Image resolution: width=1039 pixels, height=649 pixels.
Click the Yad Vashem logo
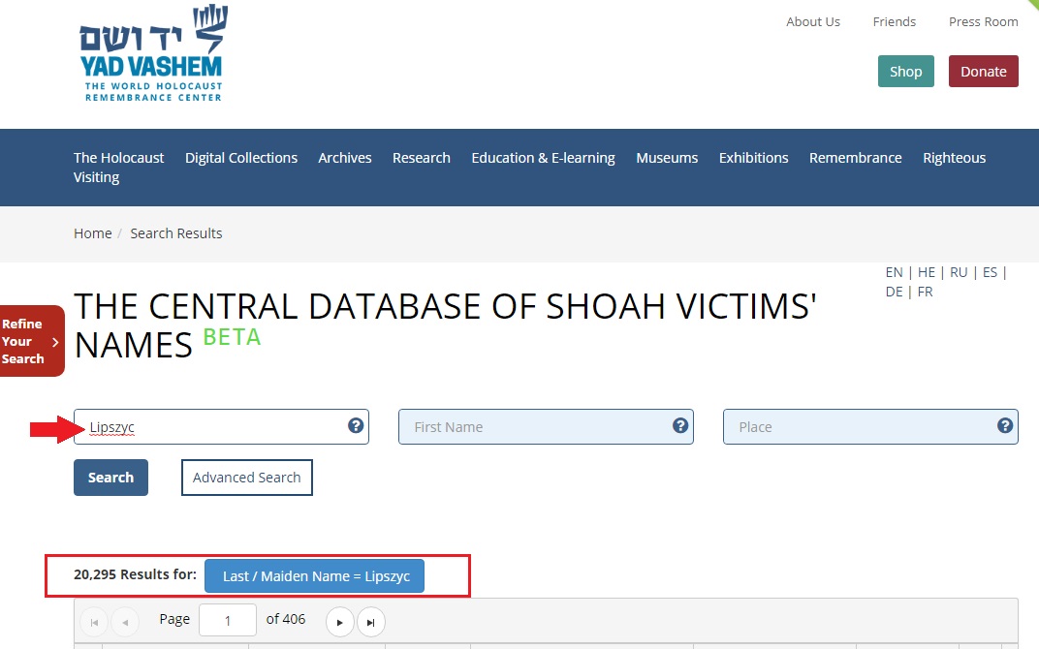coord(151,53)
